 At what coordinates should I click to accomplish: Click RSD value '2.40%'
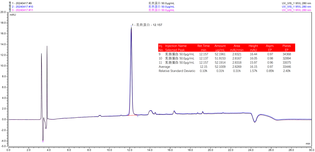tap(287, 71)
